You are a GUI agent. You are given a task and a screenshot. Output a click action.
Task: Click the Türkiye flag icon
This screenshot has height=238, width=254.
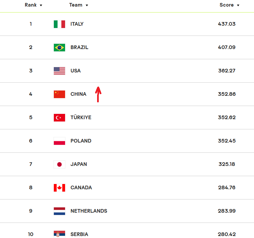coord(59,118)
